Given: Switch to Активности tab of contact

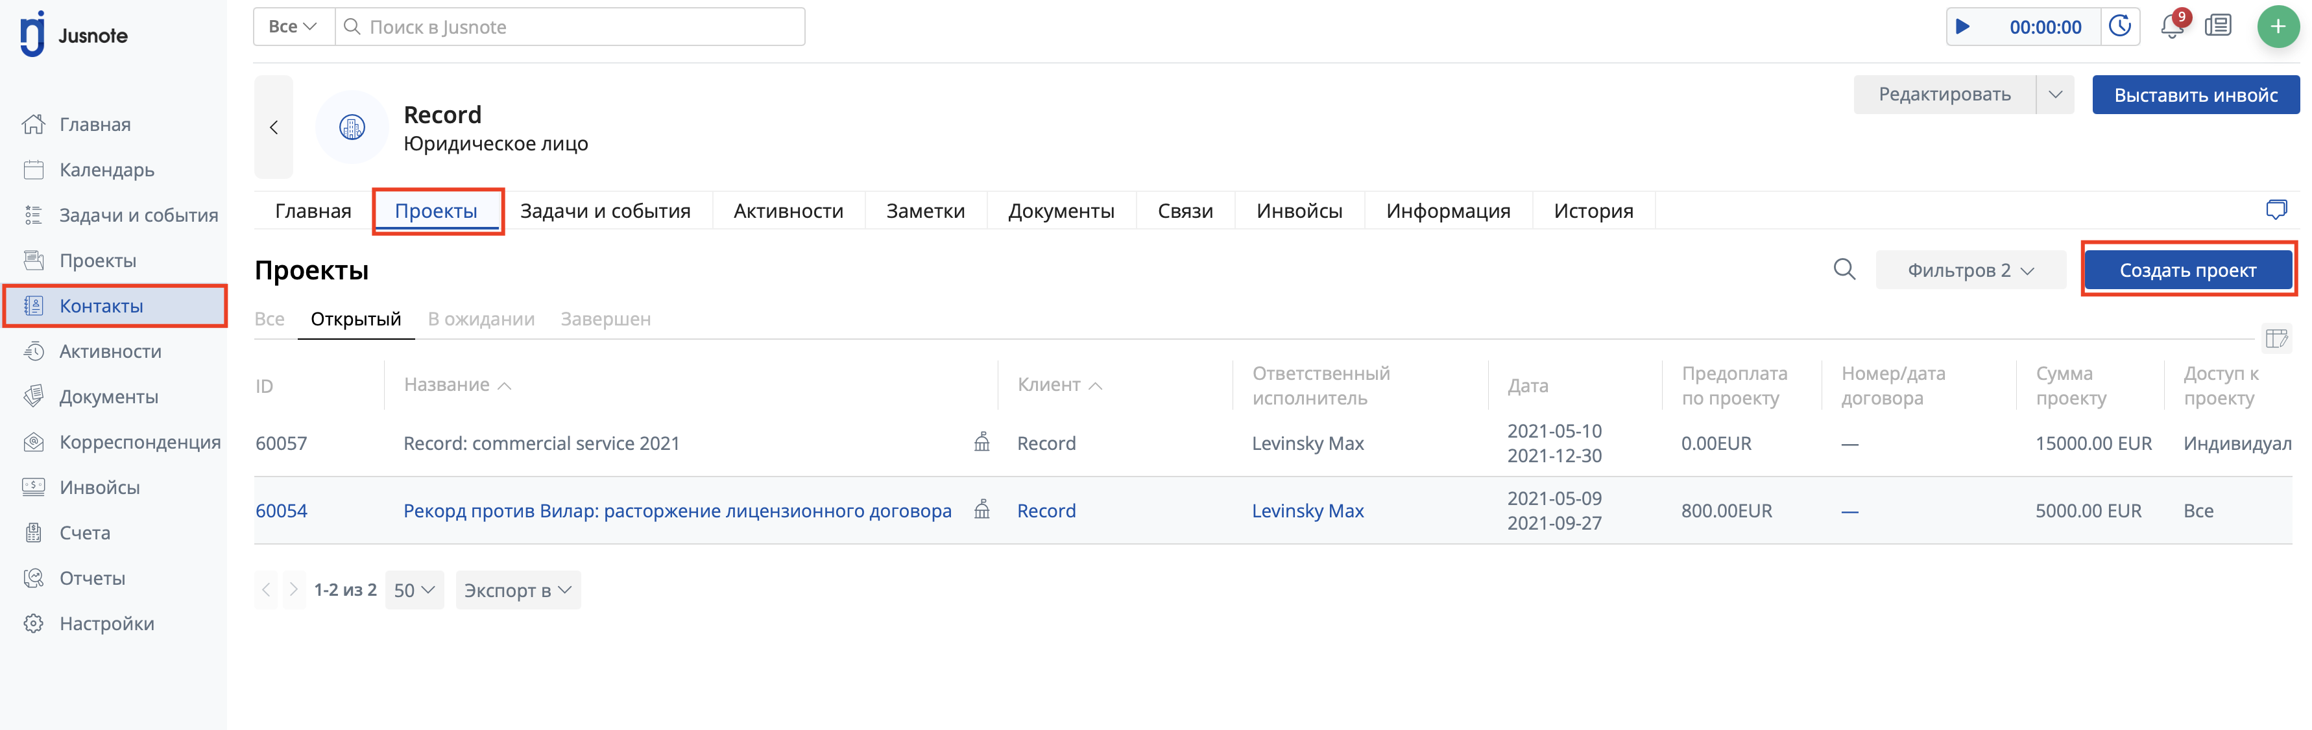Looking at the screenshot, I should [788, 211].
